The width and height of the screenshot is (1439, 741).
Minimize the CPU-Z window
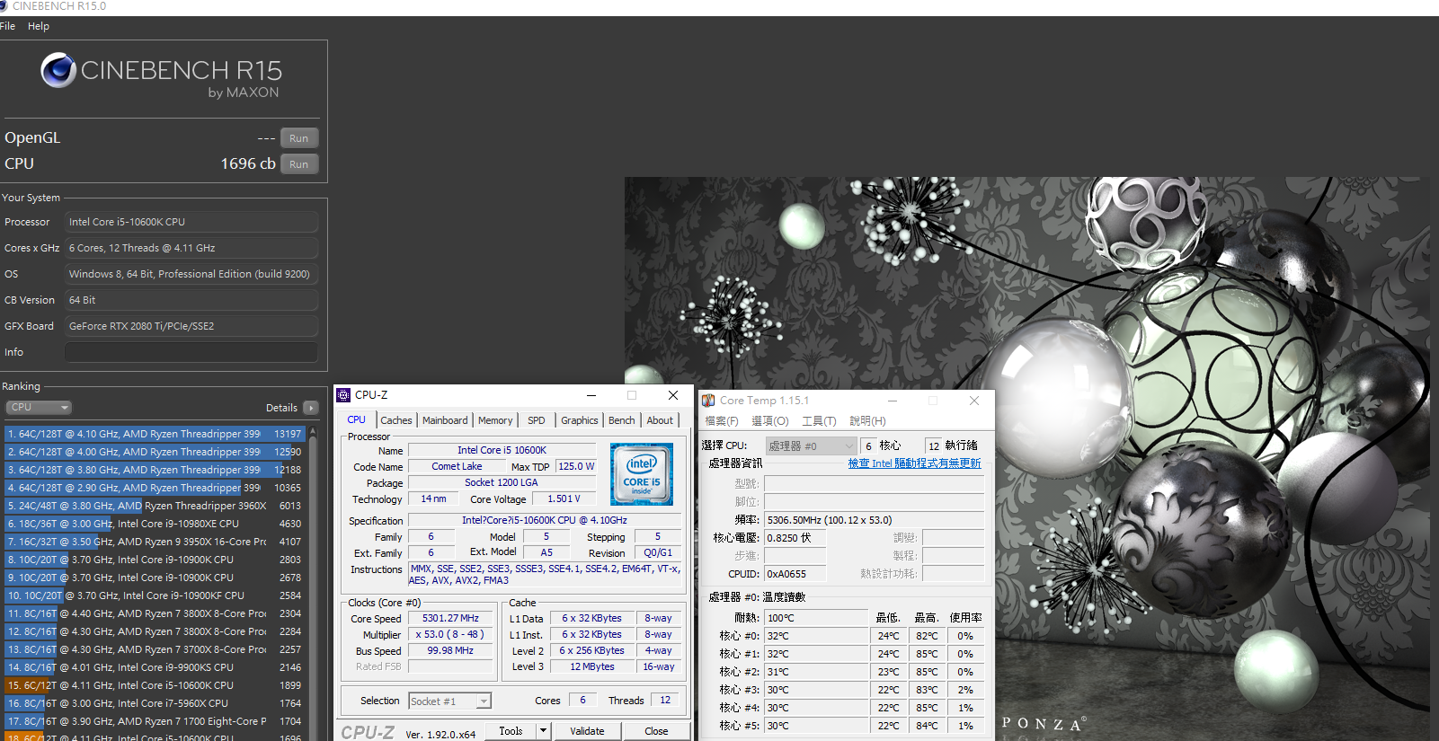pyautogui.click(x=591, y=395)
